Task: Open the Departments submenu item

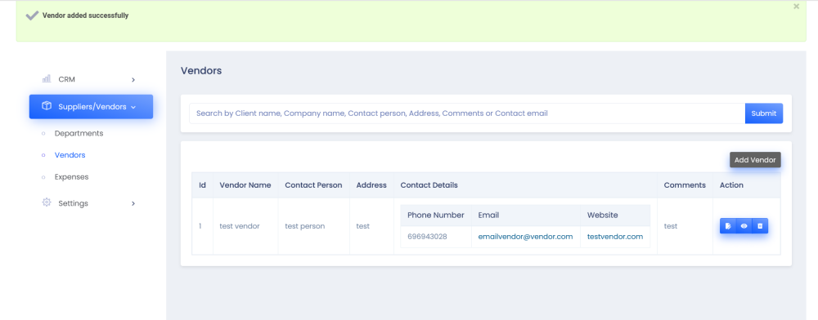Action: pyautogui.click(x=79, y=133)
